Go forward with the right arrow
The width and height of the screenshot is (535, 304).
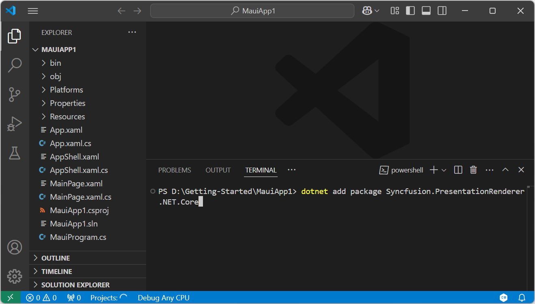coord(138,11)
